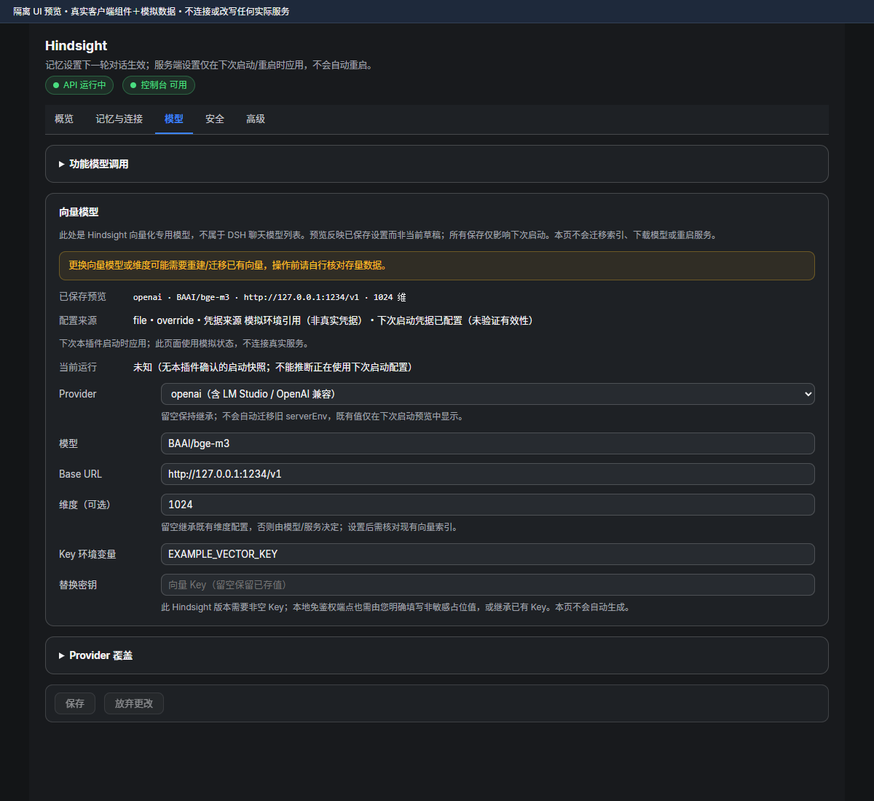Click the 控制台 可用 status badge
The width and height of the screenshot is (874, 801).
(159, 85)
